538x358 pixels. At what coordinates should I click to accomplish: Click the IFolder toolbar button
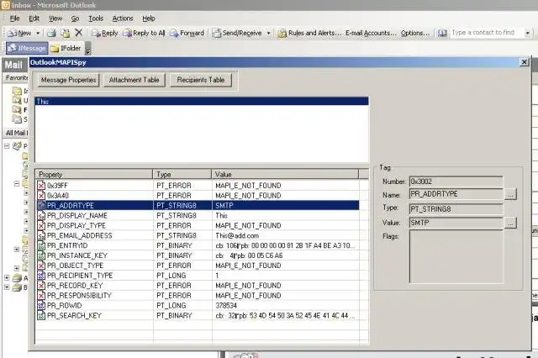pos(66,49)
